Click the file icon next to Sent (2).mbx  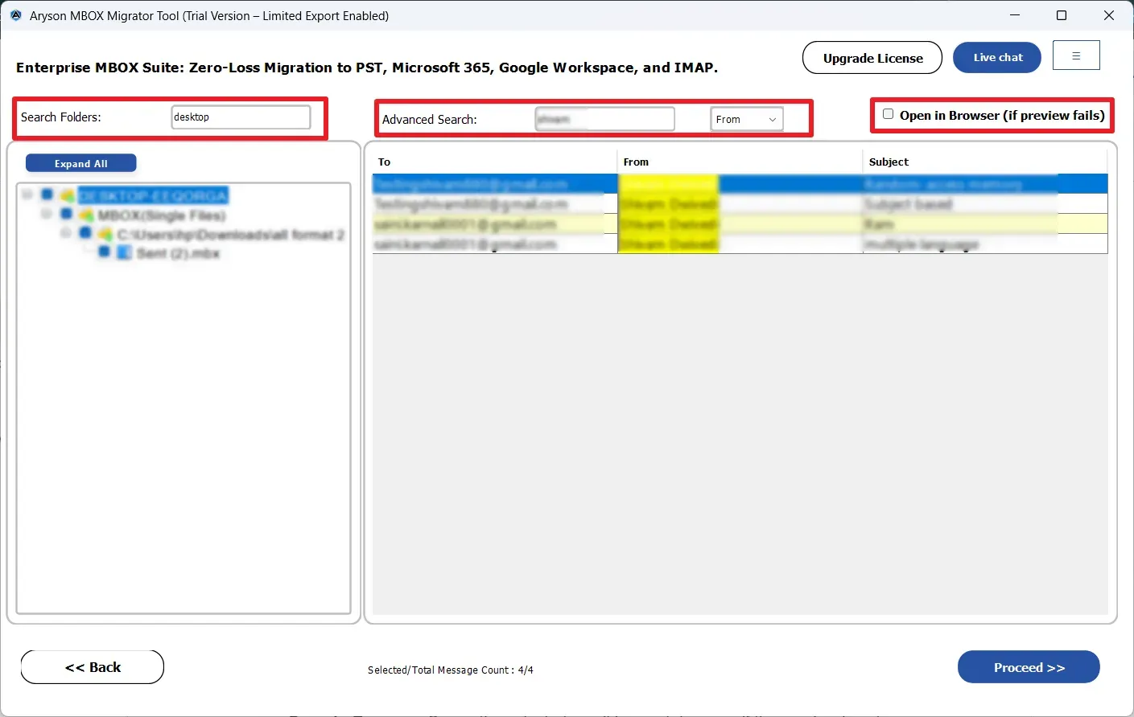(x=124, y=253)
